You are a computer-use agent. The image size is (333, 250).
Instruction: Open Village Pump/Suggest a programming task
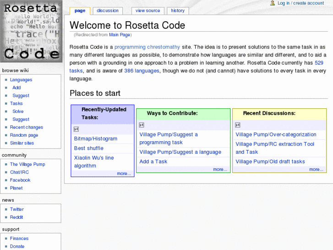click(169, 139)
